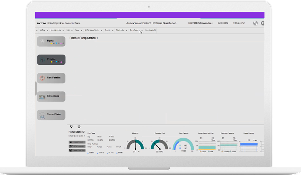Click the Efficiency gauge
Image resolution: width=301 pixels, height=175 pixels.
coord(135,145)
